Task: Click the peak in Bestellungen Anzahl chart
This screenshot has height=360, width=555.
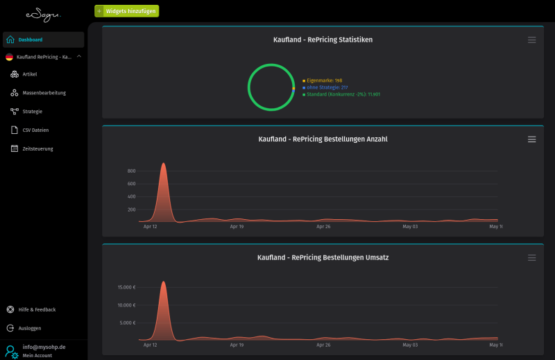Action: click(x=163, y=164)
